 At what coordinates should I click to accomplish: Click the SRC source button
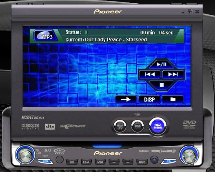45,161
